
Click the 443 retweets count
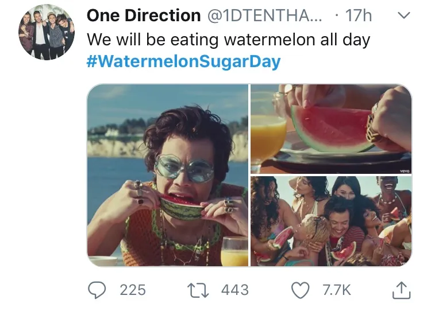tap(234, 290)
